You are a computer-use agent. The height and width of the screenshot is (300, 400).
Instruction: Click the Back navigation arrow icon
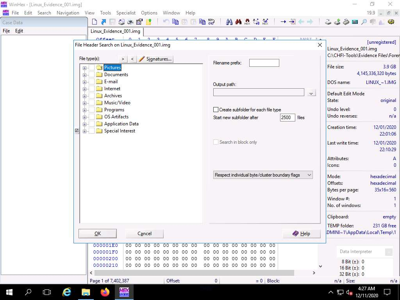tap(301, 22)
